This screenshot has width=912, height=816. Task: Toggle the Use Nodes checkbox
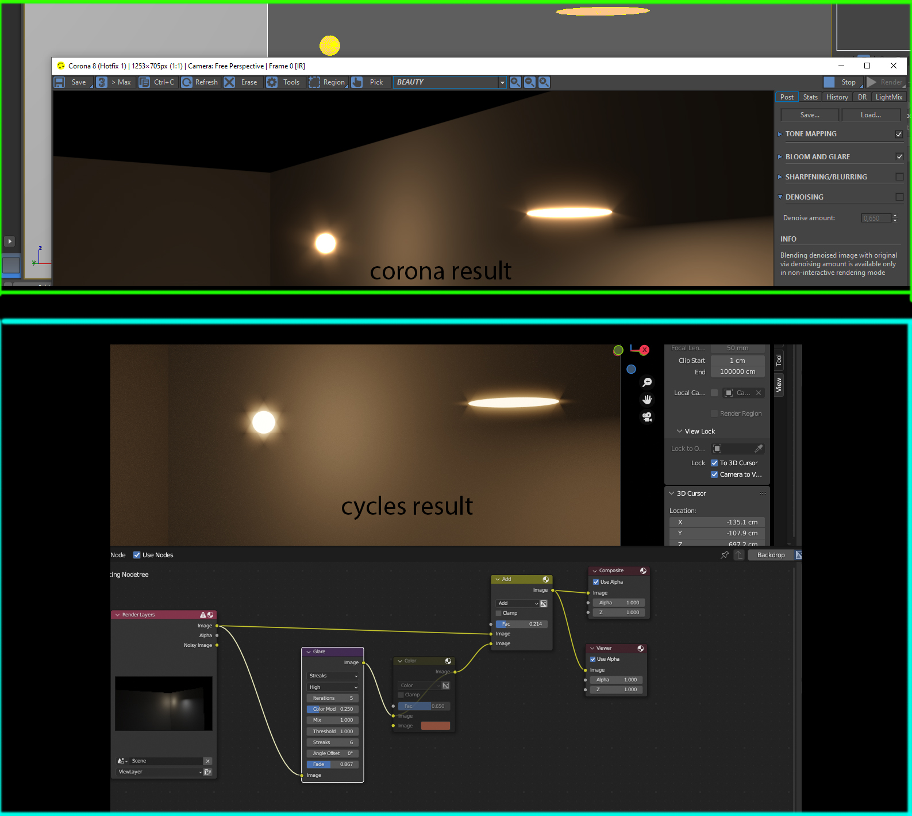tap(137, 555)
